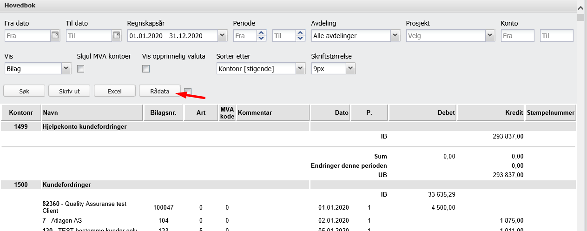Decrease the Periode Til value
Screen dimensions: 587x231
click(300, 39)
